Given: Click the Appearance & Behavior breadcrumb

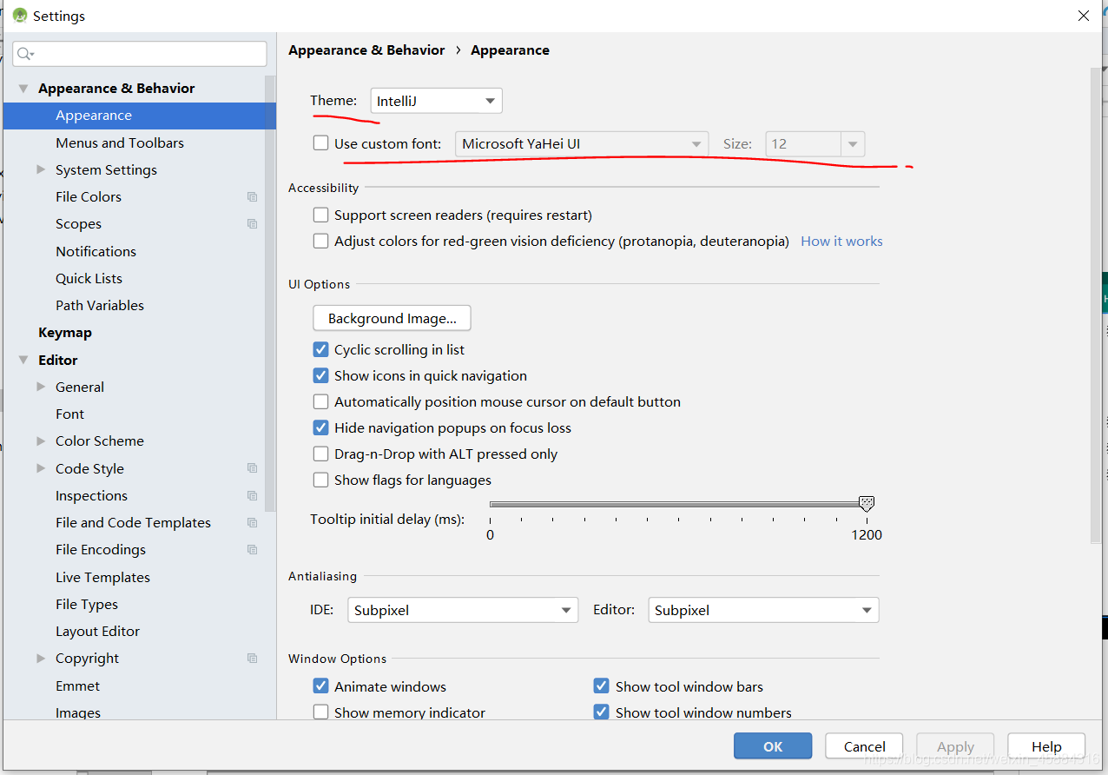Looking at the screenshot, I should click(x=366, y=50).
